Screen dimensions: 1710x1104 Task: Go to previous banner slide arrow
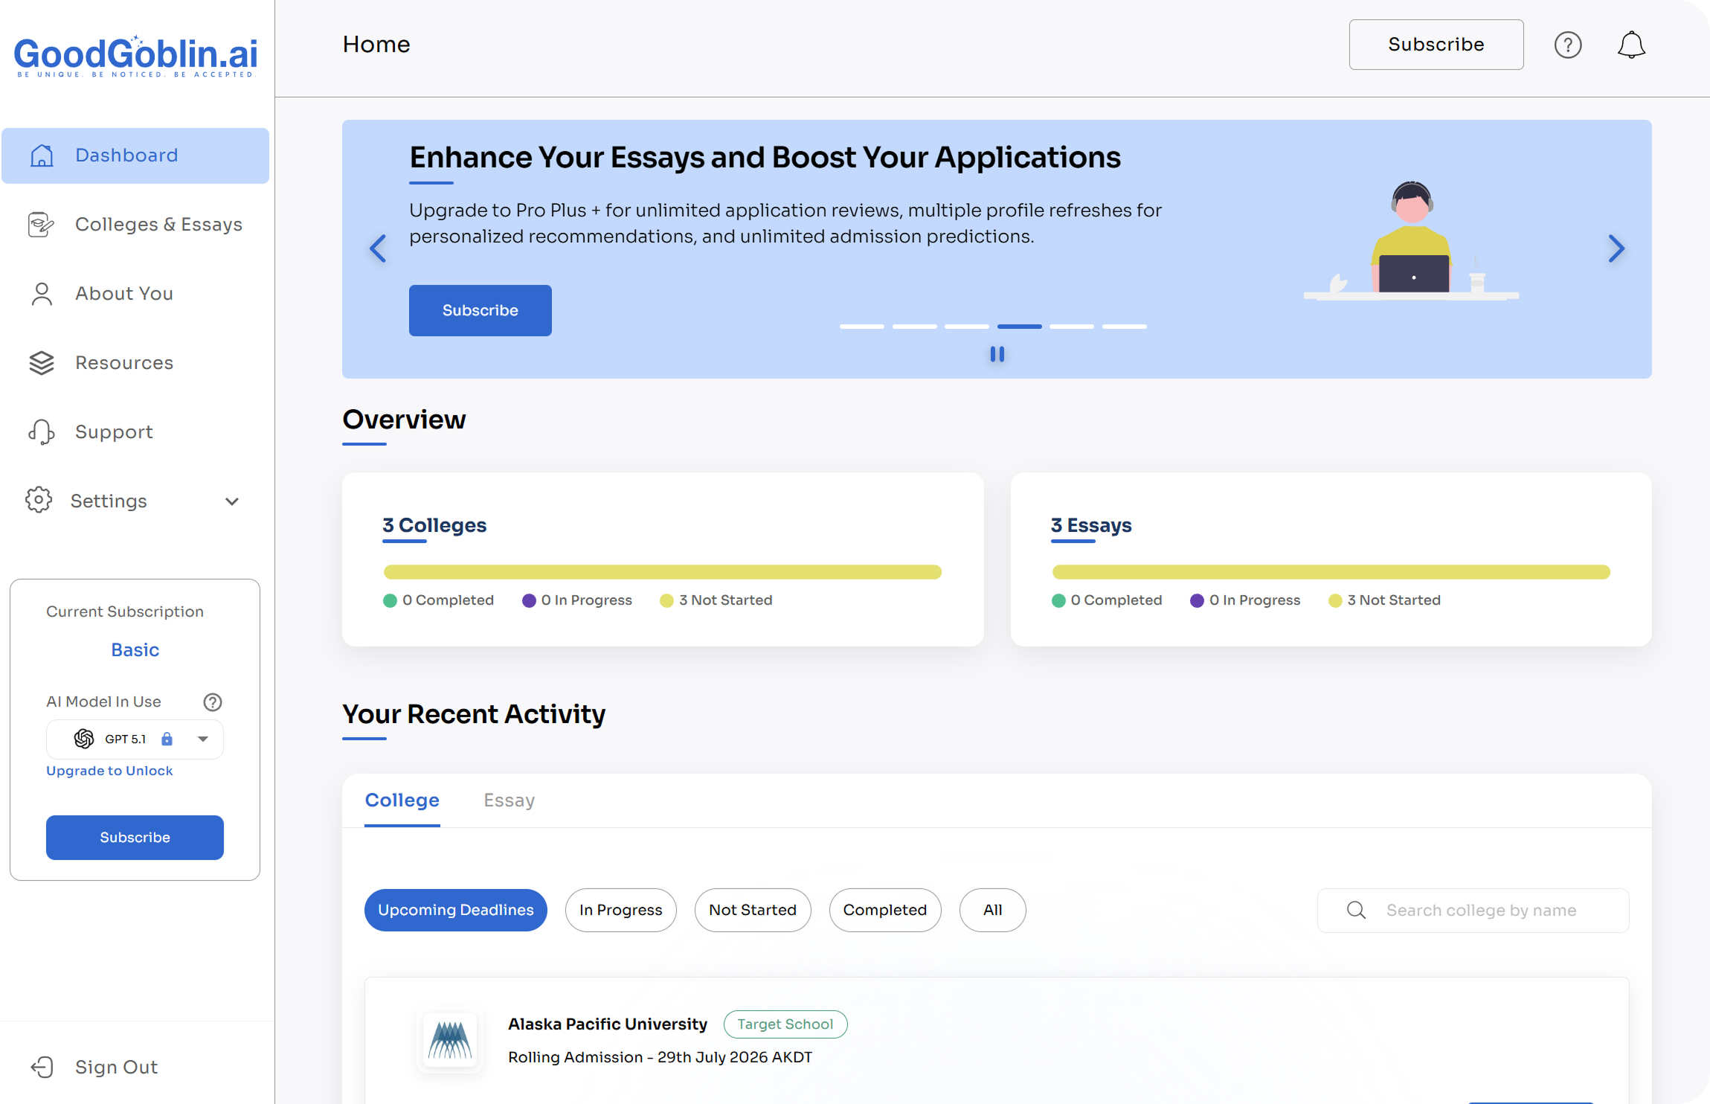tap(378, 248)
